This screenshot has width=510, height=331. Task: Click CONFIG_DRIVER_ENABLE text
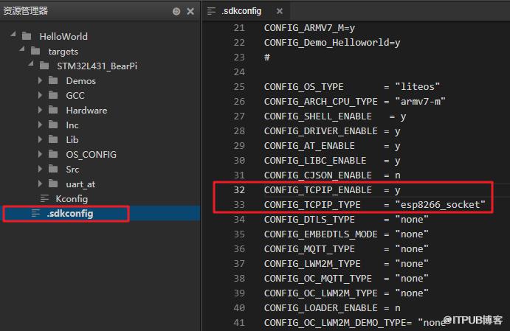pos(321,131)
